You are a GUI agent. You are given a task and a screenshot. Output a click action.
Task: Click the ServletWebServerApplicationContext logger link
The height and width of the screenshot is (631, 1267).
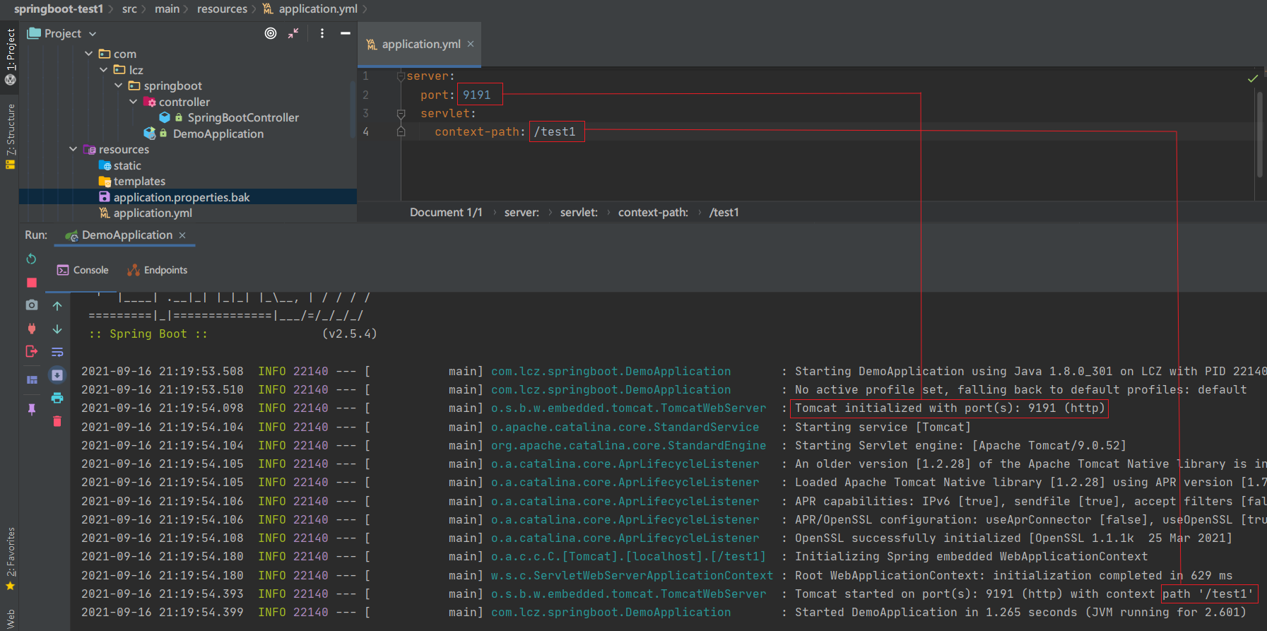click(632, 575)
